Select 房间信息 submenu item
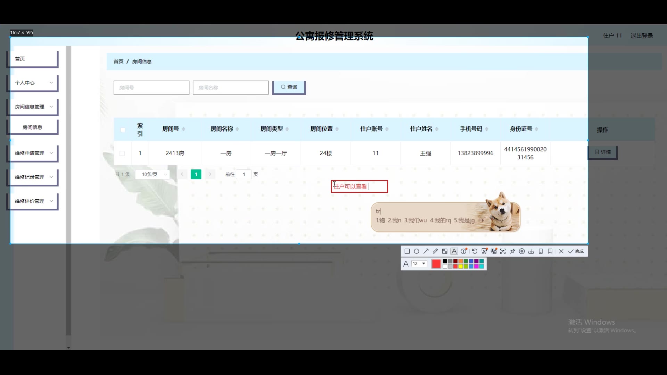The width and height of the screenshot is (667, 375). point(33,127)
